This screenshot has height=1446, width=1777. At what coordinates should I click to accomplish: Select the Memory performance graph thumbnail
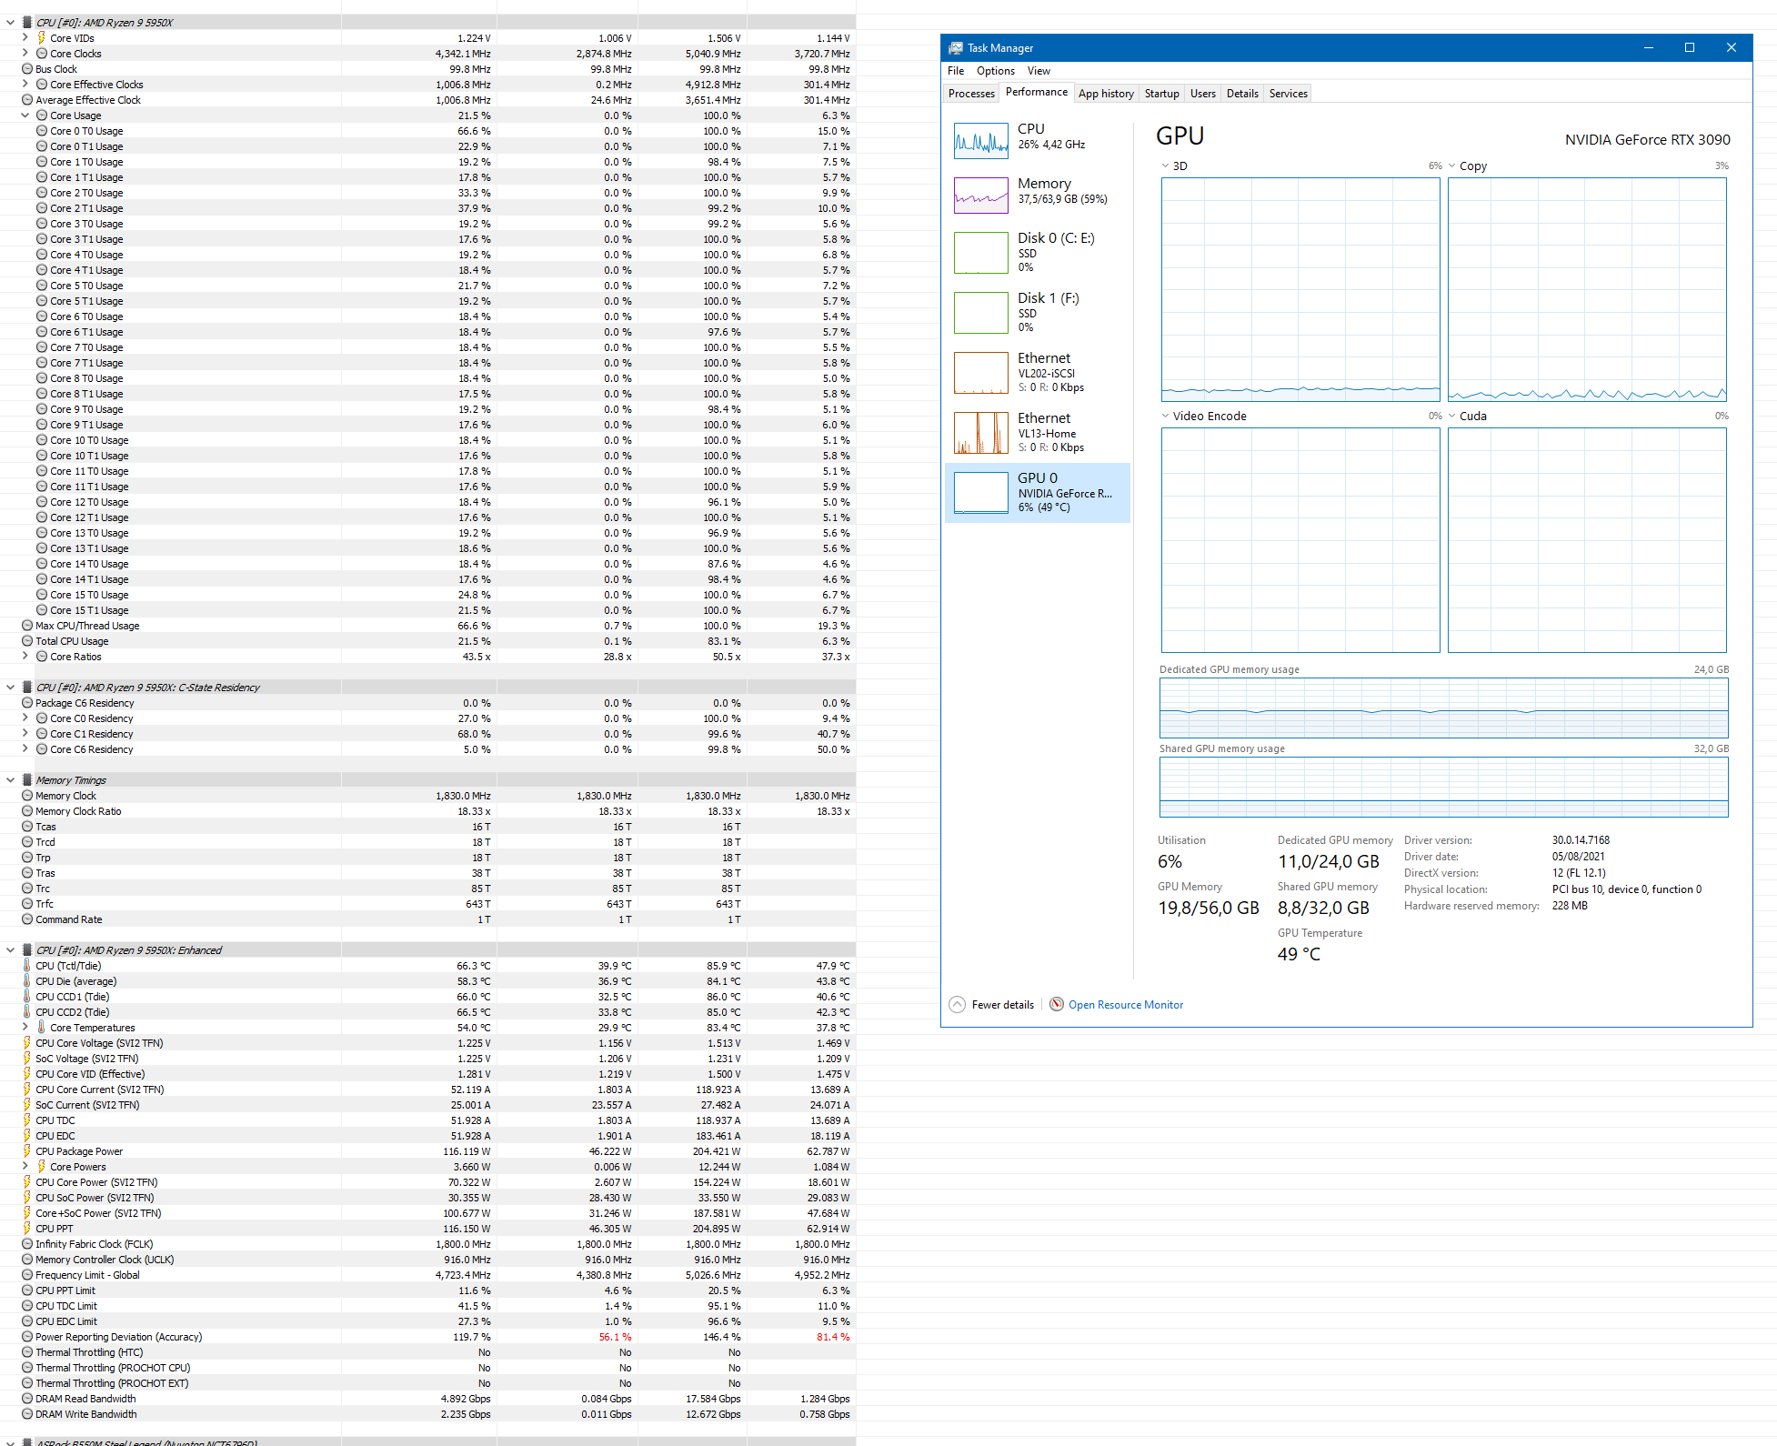tap(980, 196)
